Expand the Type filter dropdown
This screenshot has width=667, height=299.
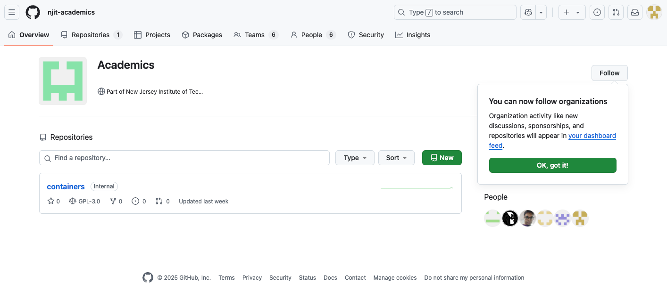coord(355,158)
